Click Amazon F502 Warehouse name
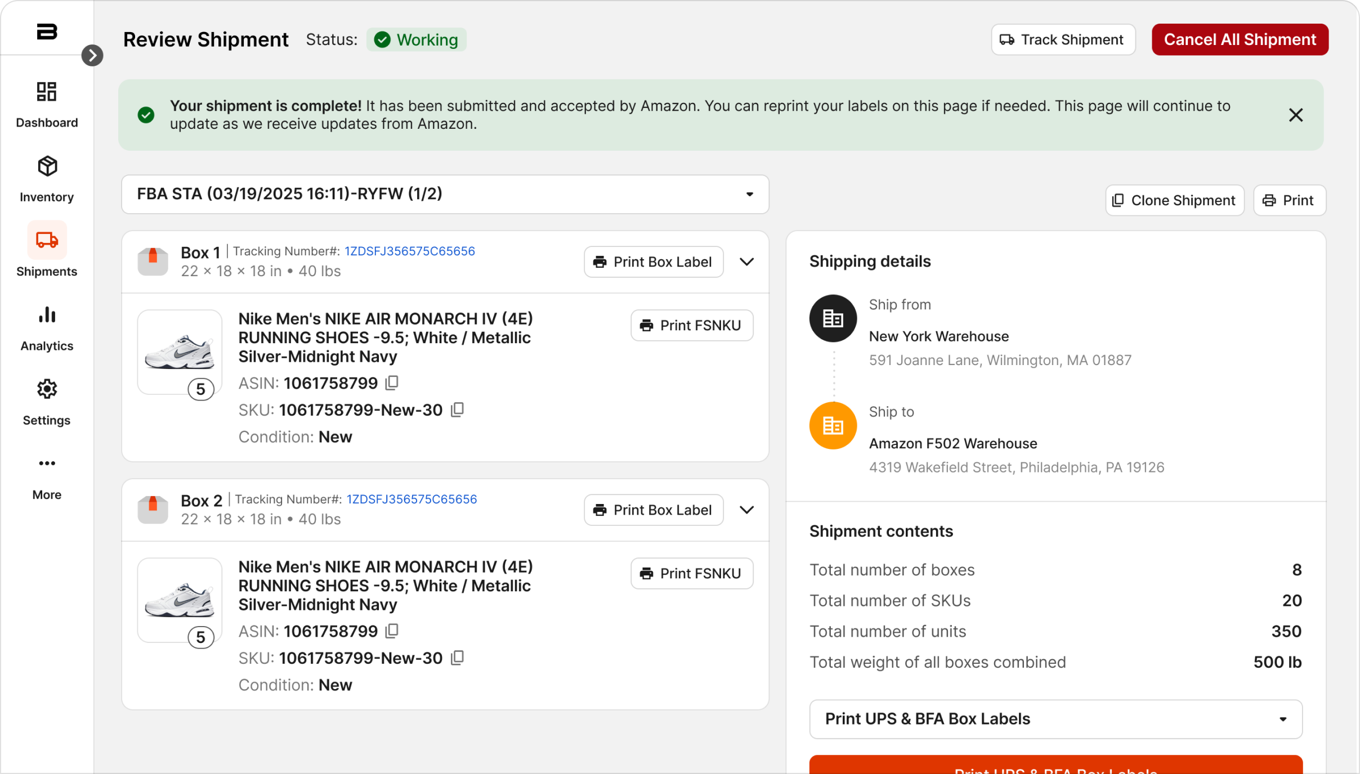Viewport: 1360px width, 774px height. click(953, 444)
